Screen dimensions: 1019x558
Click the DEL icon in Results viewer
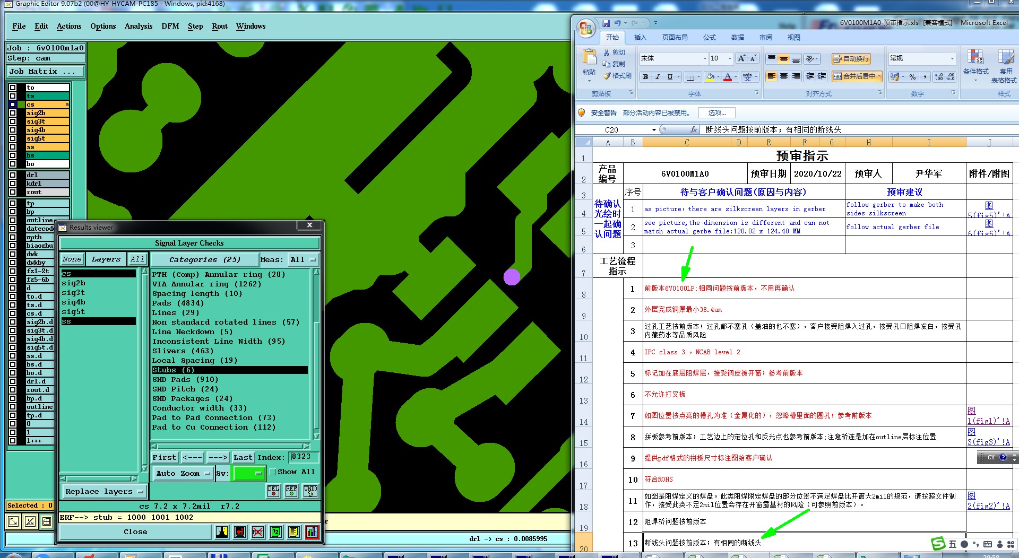(x=273, y=491)
